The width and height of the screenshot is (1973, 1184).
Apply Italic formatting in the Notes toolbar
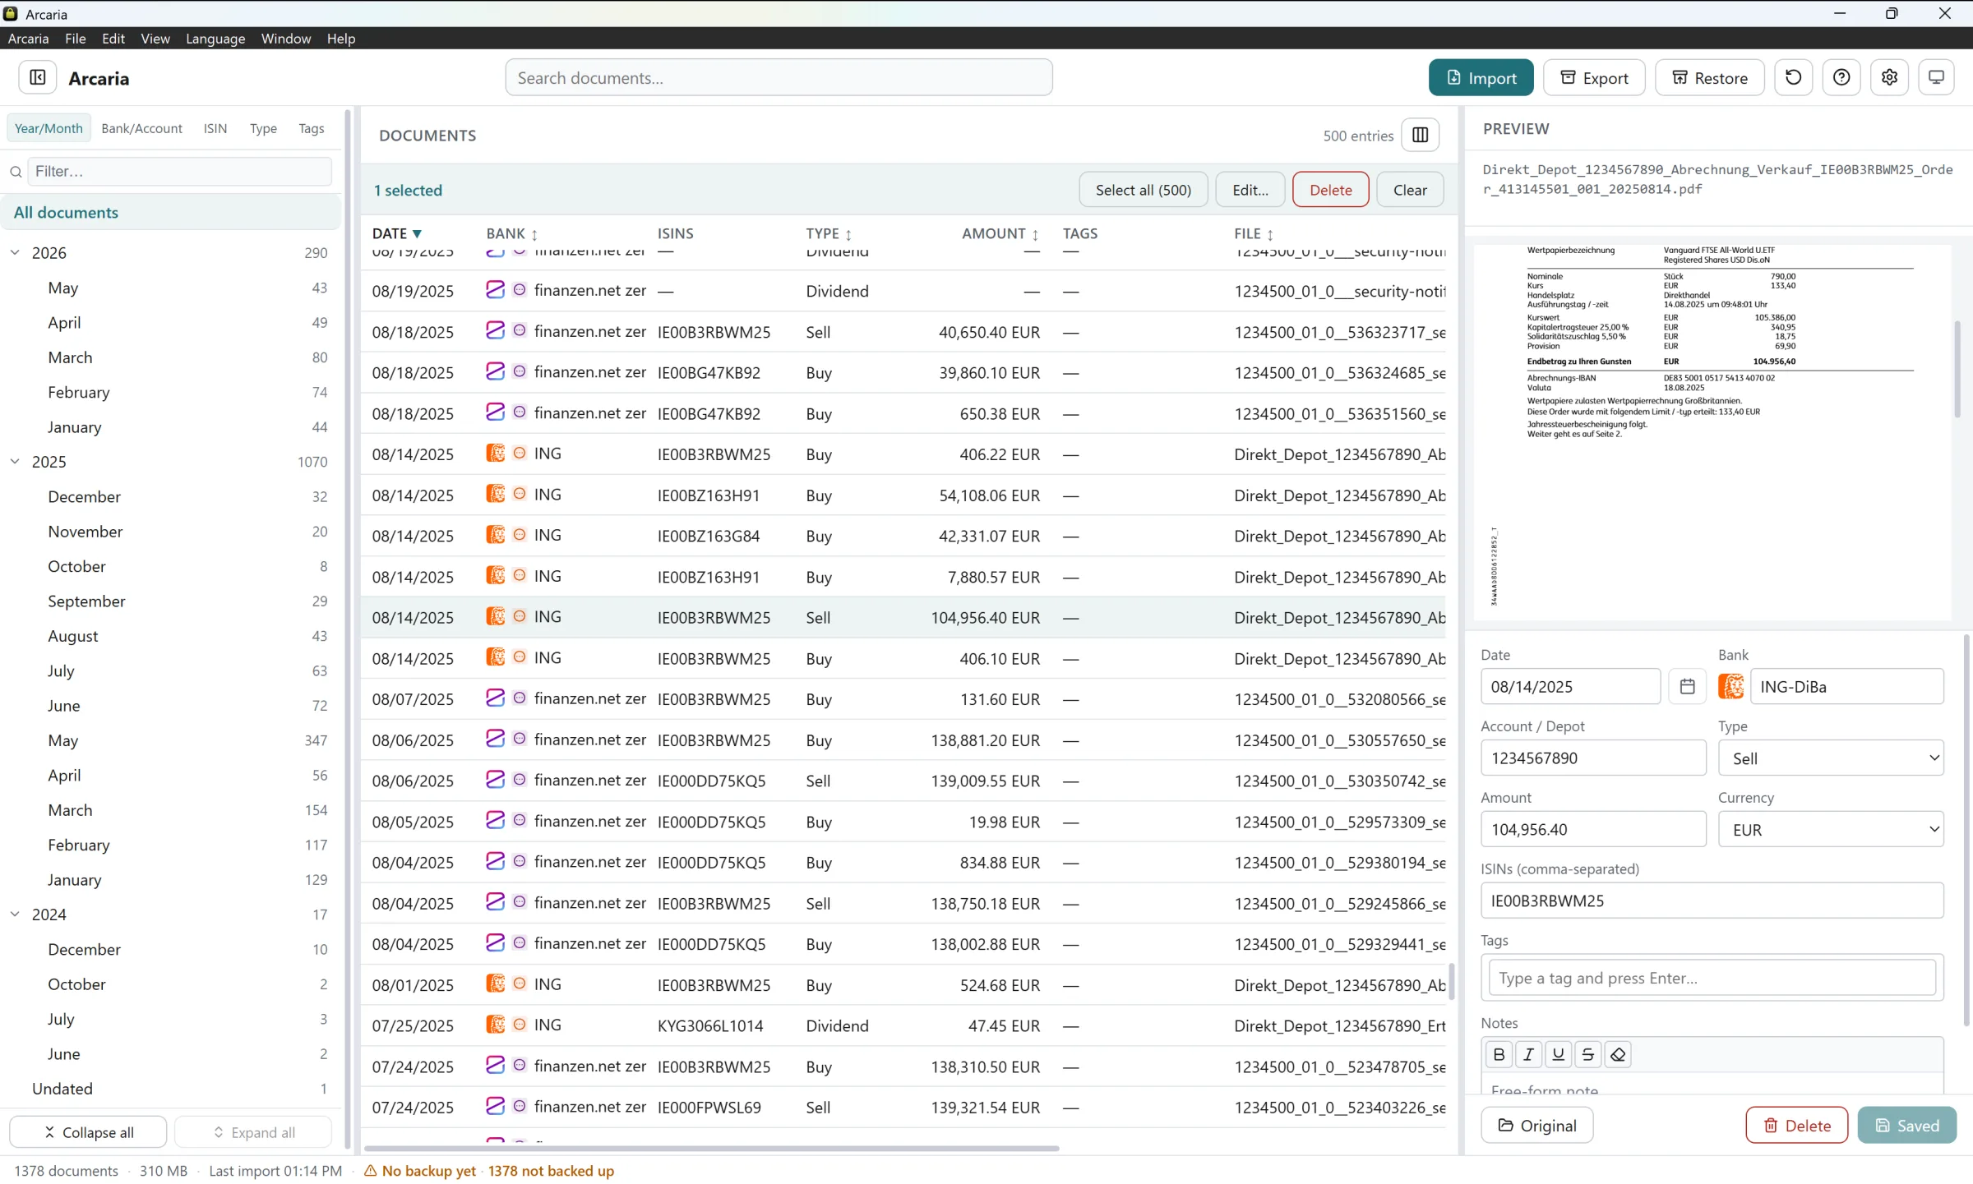click(1528, 1054)
